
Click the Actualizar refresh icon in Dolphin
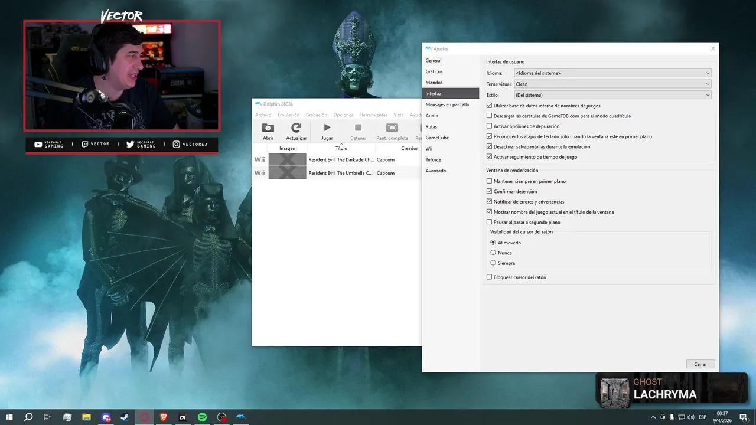tap(296, 128)
